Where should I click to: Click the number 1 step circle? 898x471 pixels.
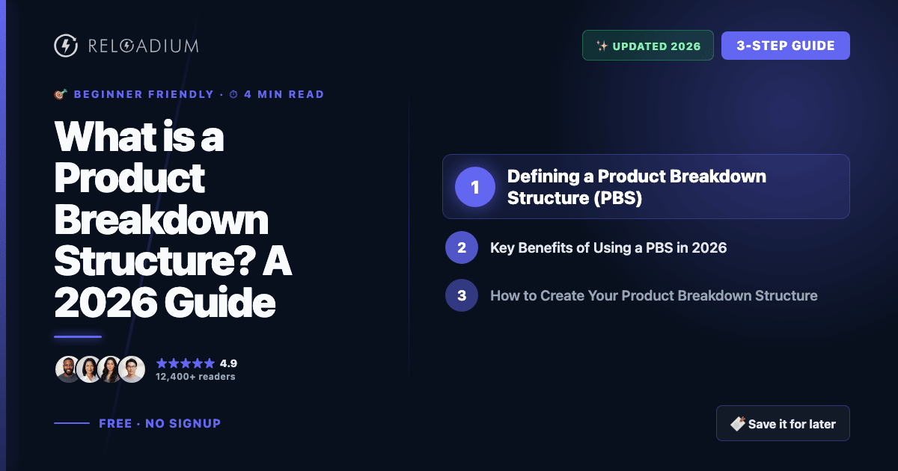coord(475,186)
